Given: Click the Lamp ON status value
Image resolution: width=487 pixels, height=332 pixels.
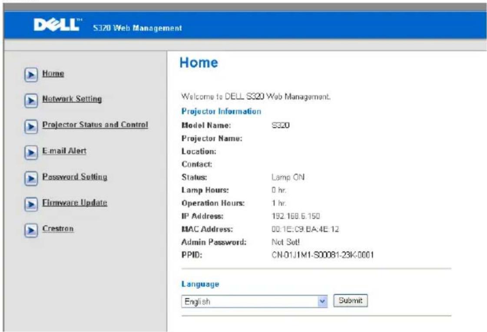Looking at the screenshot, I should point(288,177).
